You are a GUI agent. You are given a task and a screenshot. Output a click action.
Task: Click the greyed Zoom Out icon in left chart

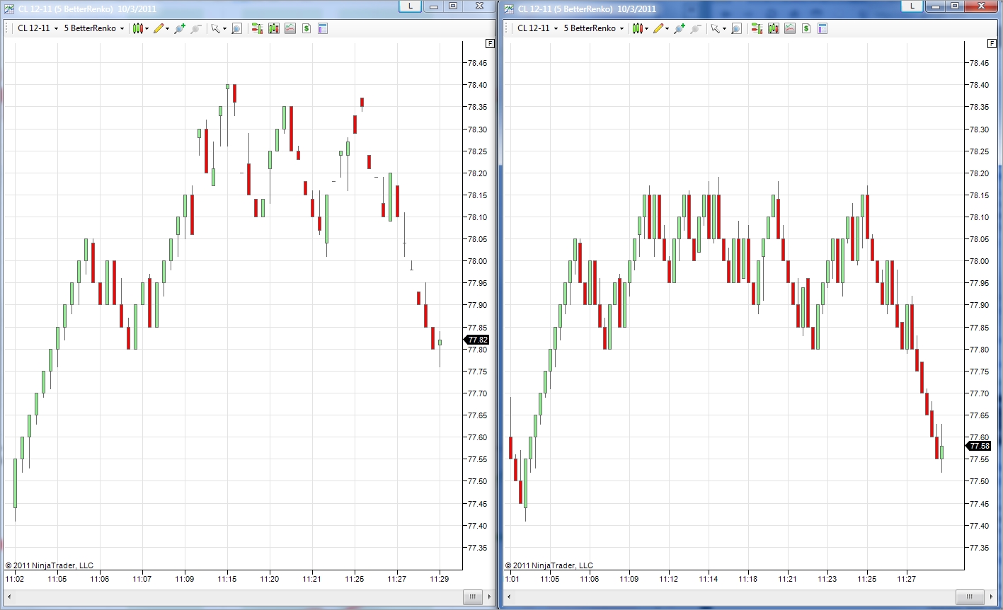[x=196, y=28]
